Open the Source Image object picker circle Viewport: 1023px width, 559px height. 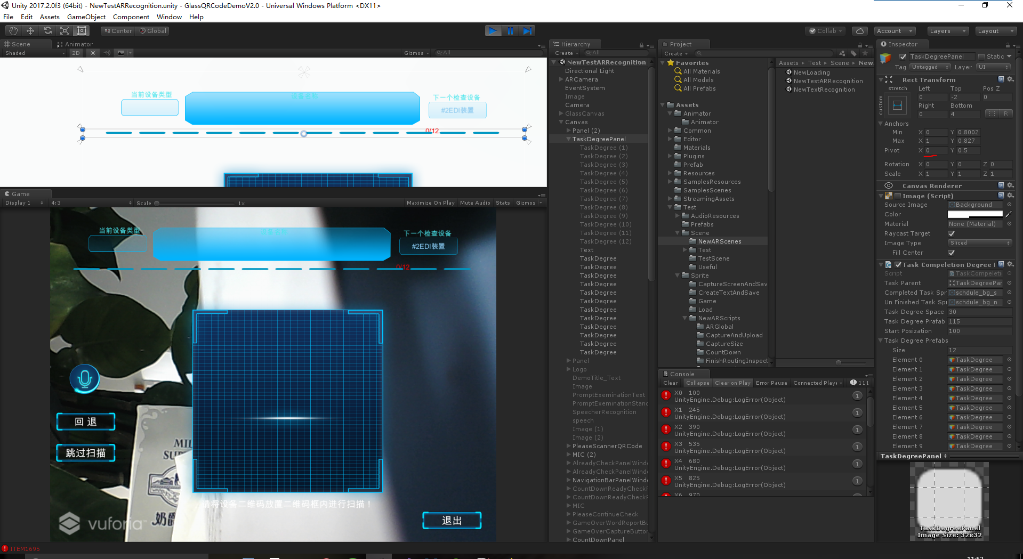point(1009,205)
